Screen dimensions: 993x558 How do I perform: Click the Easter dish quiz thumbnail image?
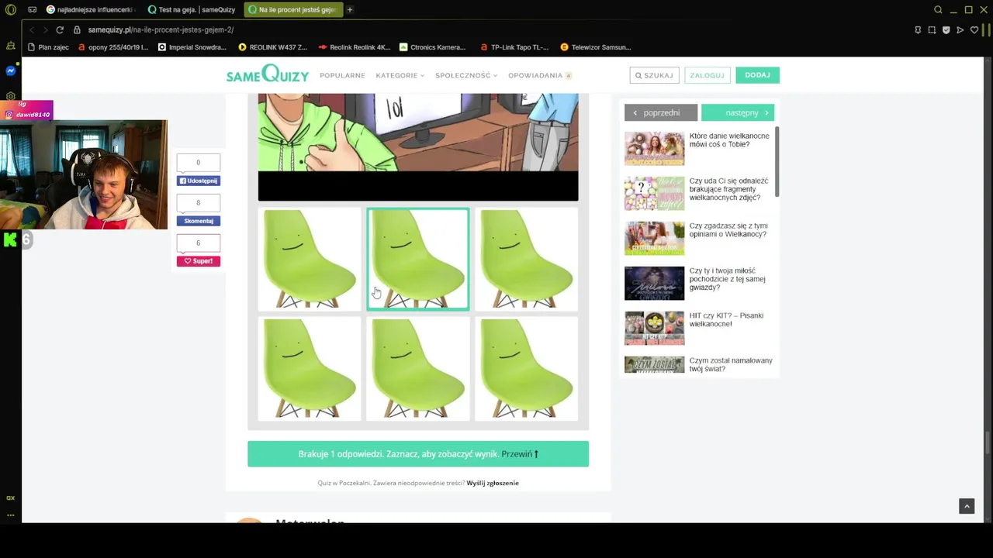point(655,149)
